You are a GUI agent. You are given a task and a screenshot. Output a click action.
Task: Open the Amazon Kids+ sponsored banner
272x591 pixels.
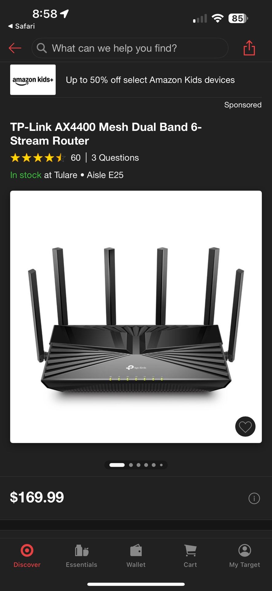[x=136, y=80]
